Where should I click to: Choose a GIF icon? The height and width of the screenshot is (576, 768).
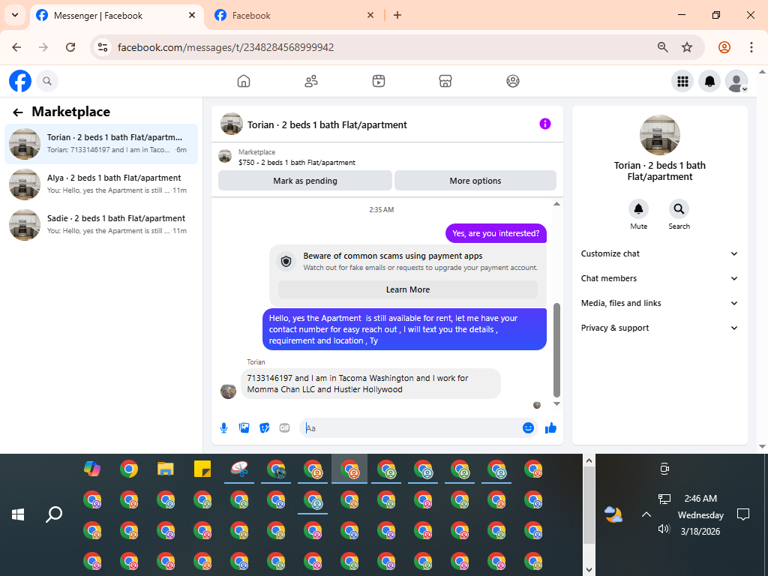click(x=284, y=428)
